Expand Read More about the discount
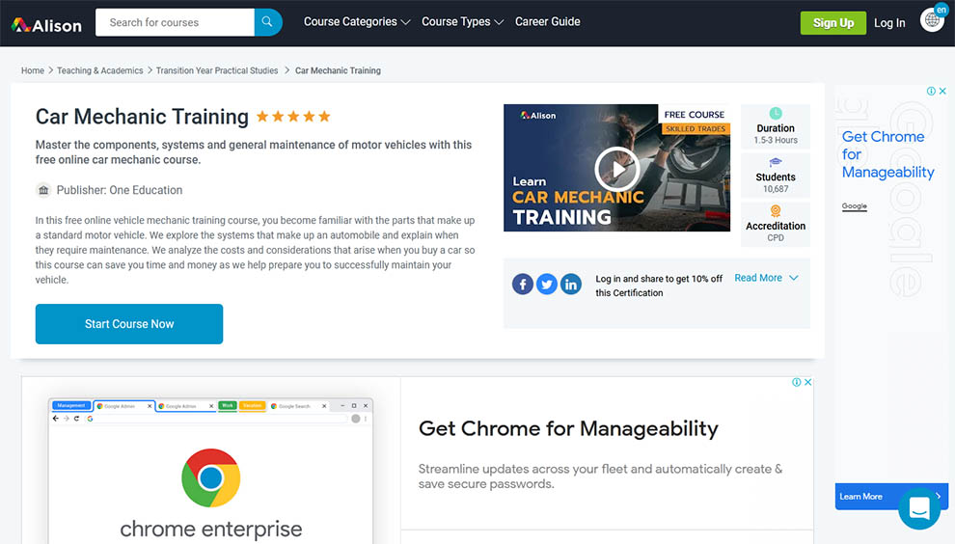This screenshot has width=955, height=544. (x=766, y=278)
